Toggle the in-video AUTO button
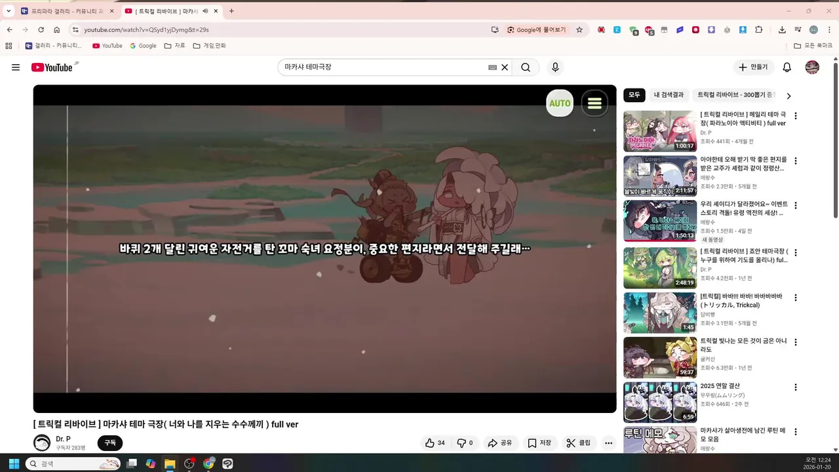Screen dimensions: 839x472 click(560, 103)
